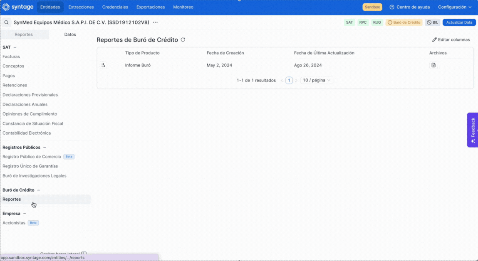The width and height of the screenshot is (478, 261).
Task: Open the Feedback side tab
Action: click(473, 130)
